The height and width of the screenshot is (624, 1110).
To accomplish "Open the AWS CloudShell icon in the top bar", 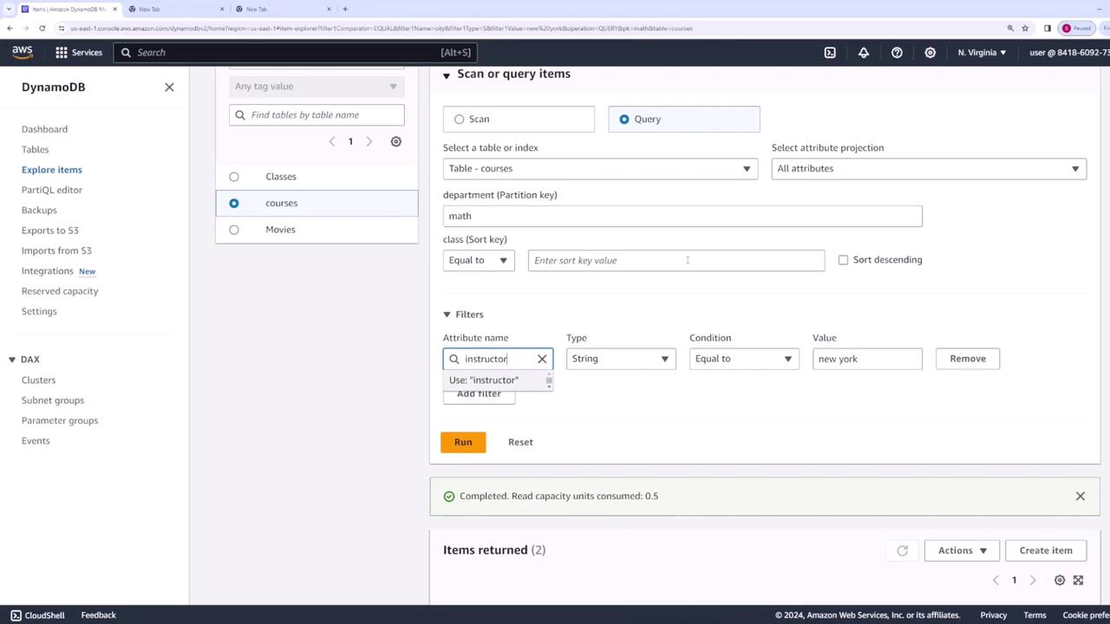I will click(830, 53).
